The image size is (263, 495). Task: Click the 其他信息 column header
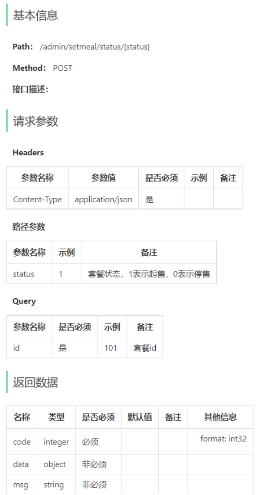click(x=220, y=417)
